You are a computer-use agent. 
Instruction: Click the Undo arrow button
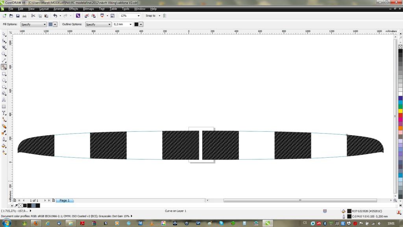point(55,16)
